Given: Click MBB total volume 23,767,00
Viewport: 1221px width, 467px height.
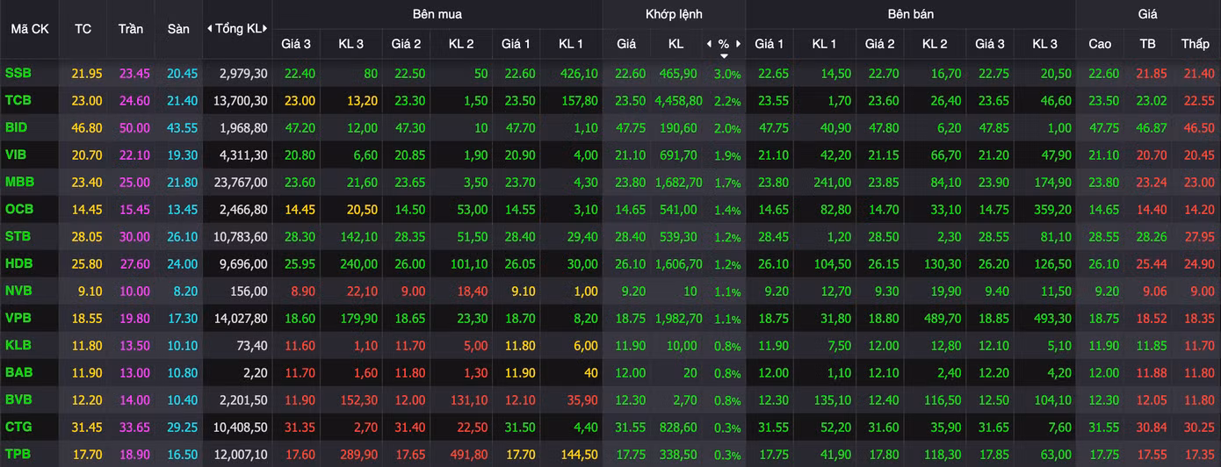Looking at the screenshot, I should pyautogui.click(x=240, y=183).
